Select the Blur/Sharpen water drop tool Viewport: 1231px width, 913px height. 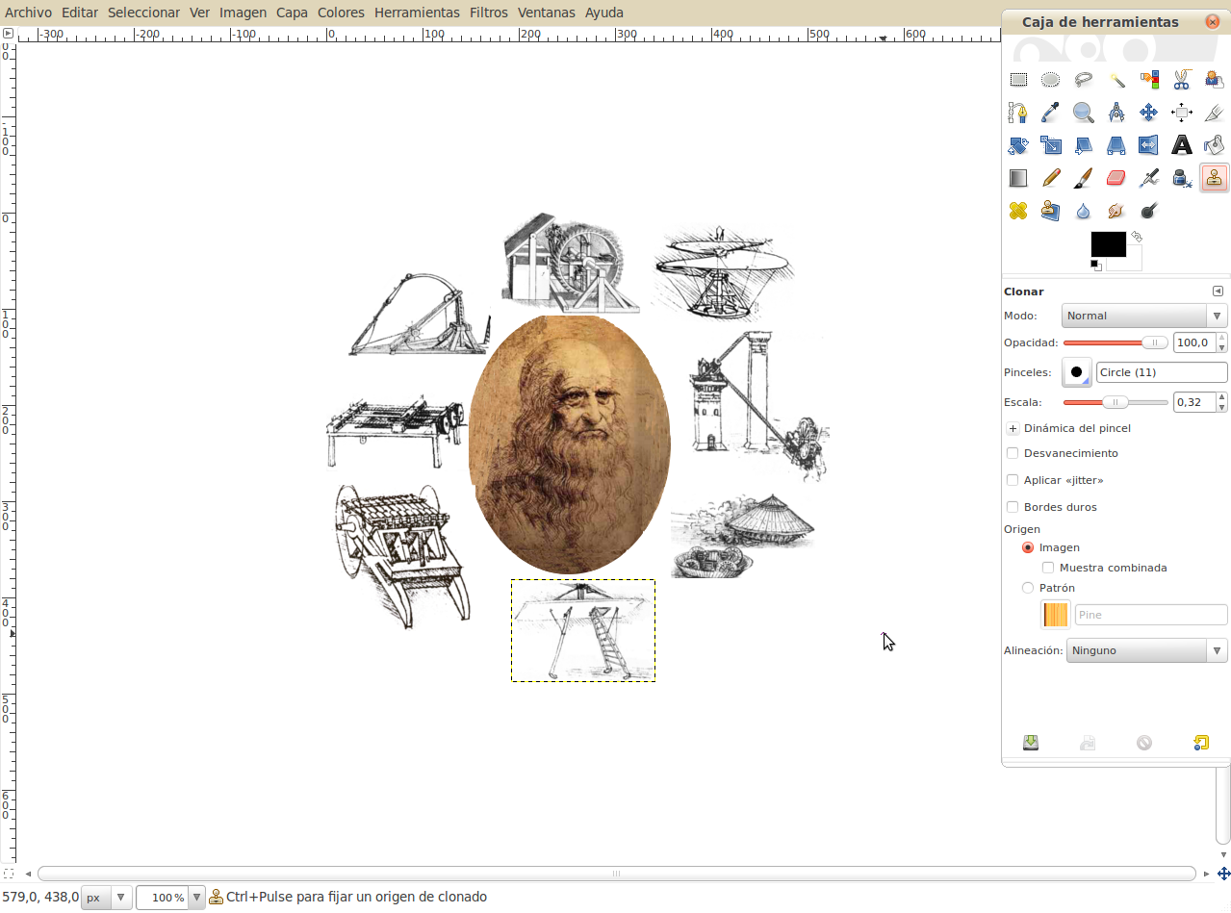pyautogui.click(x=1084, y=210)
